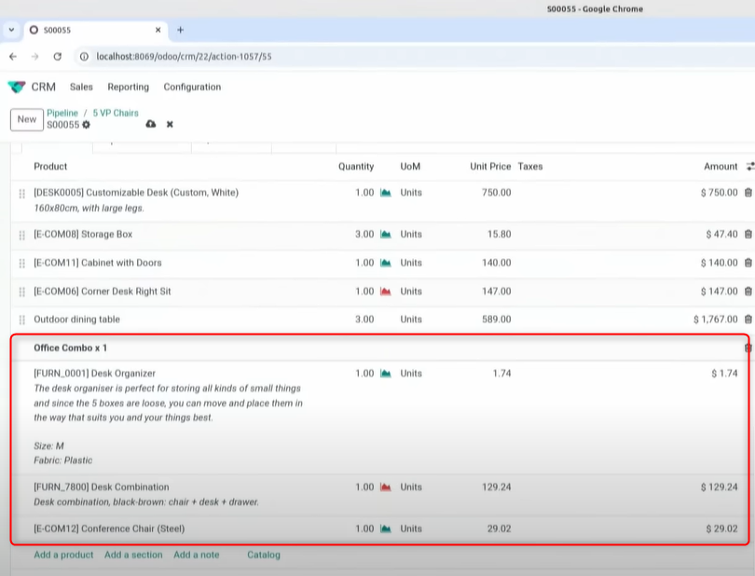755x576 pixels.
Task: Open the Chrome tab search dropdown
Action: (x=11, y=30)
